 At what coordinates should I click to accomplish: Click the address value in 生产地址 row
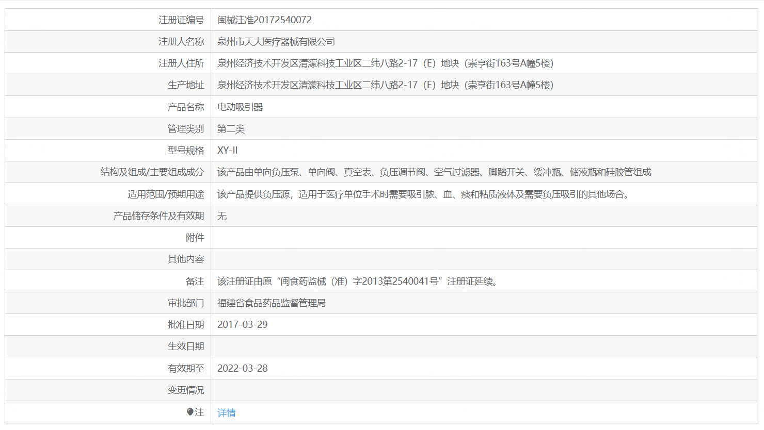[385, 85]
